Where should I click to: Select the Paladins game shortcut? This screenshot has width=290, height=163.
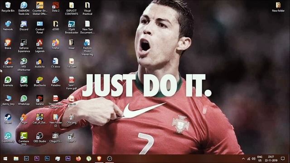coord(56,81)
